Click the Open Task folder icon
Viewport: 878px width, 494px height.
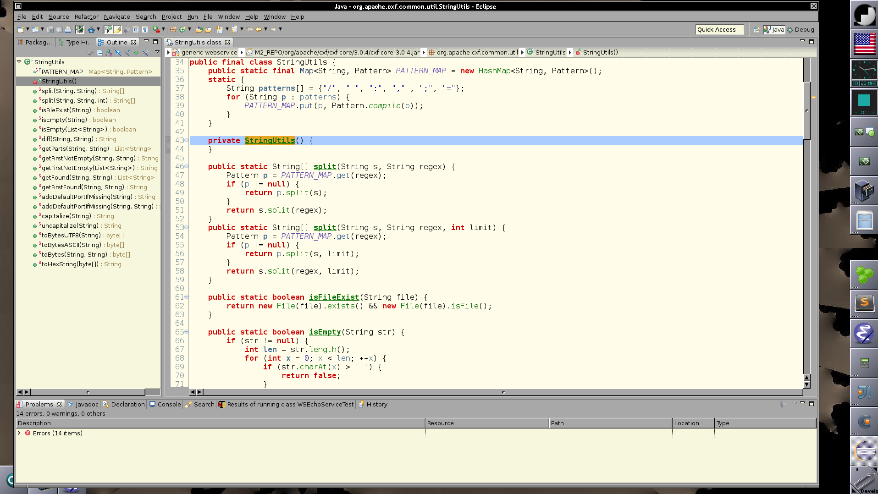[x=208, y=29]
